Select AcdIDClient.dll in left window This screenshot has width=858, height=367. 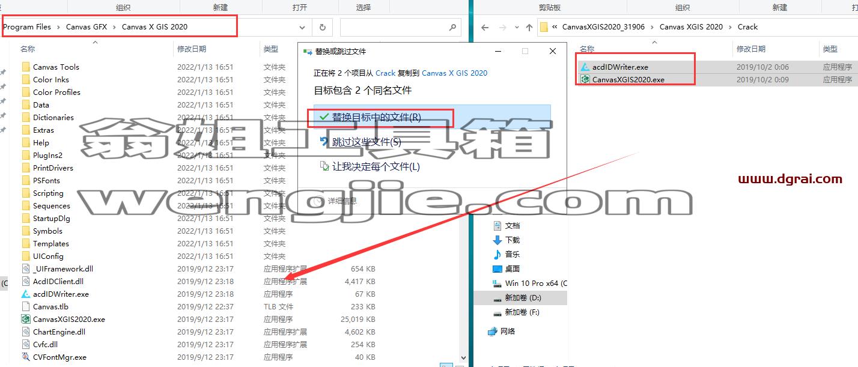[58, 281]
